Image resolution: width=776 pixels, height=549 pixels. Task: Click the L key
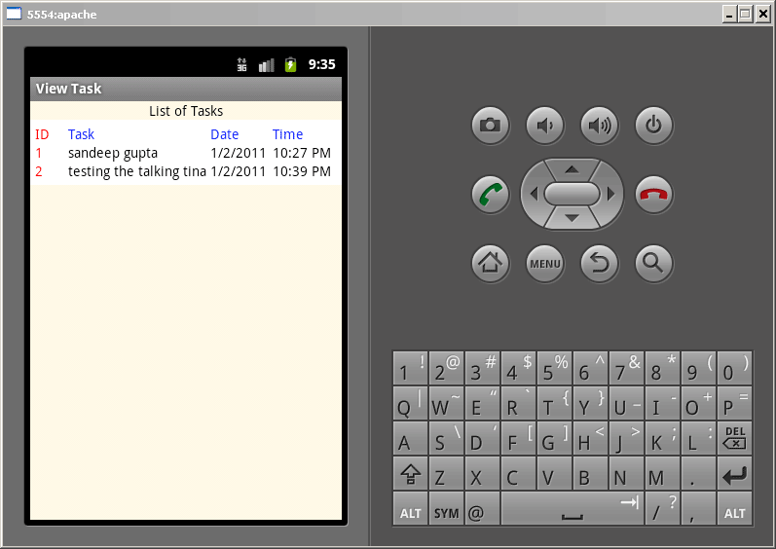pos(698,438)
